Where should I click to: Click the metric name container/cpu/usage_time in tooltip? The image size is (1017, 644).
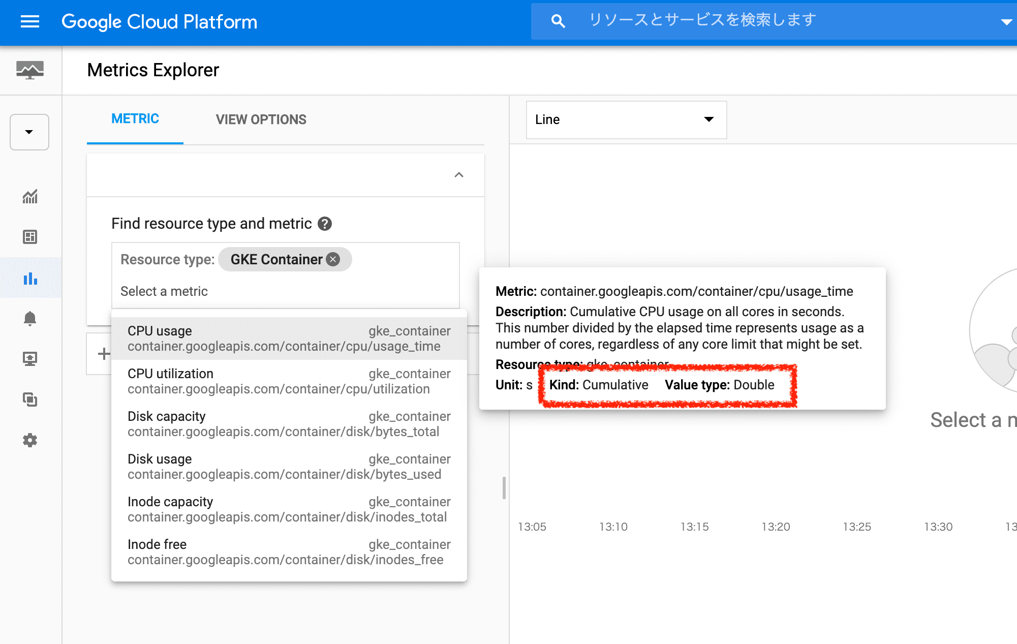coord(697,291)
